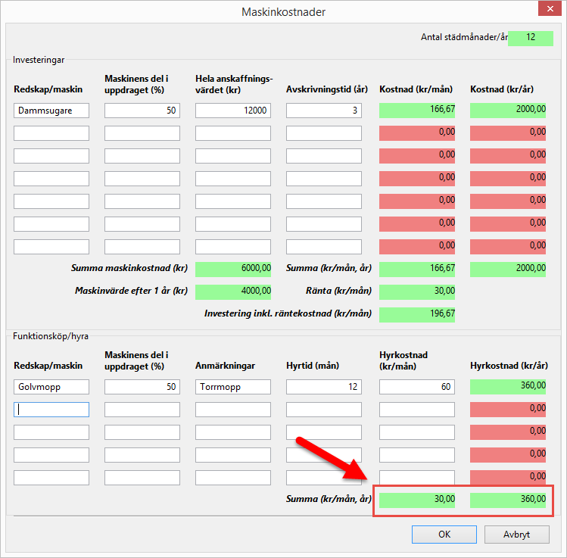Click the Ränta value field showing 30,00

[417, 291]
